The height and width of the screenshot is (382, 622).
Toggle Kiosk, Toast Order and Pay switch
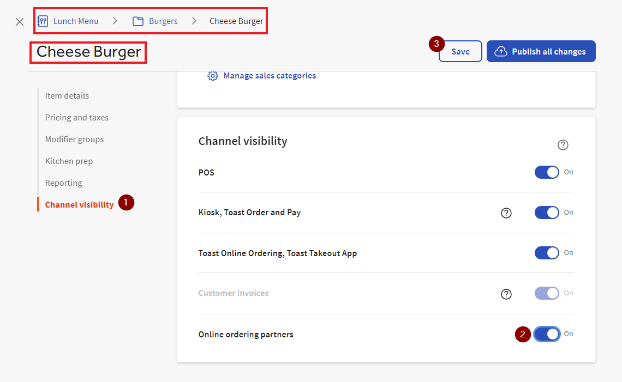coord(547,213)
